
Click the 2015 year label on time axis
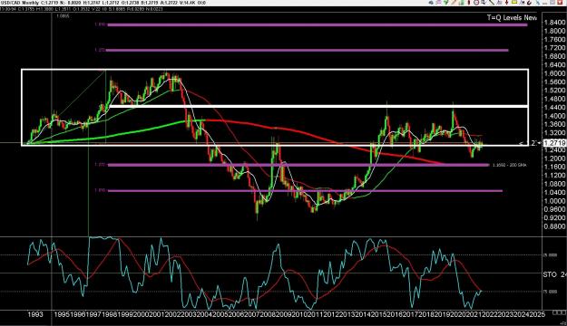point(378,314)
